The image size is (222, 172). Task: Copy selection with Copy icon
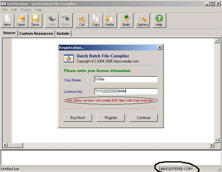[96, 21]
